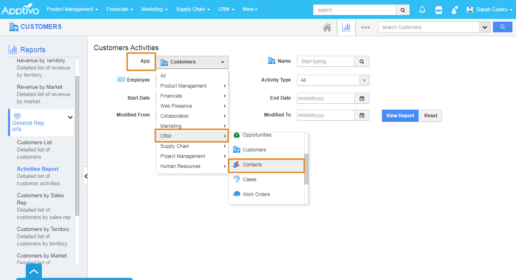
Task: Click the three dots more options icon
Action: [x=365, y=27]
